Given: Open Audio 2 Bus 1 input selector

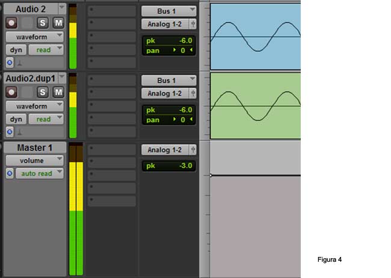Looking at the screenshot, I should click(x=169, y=11).
